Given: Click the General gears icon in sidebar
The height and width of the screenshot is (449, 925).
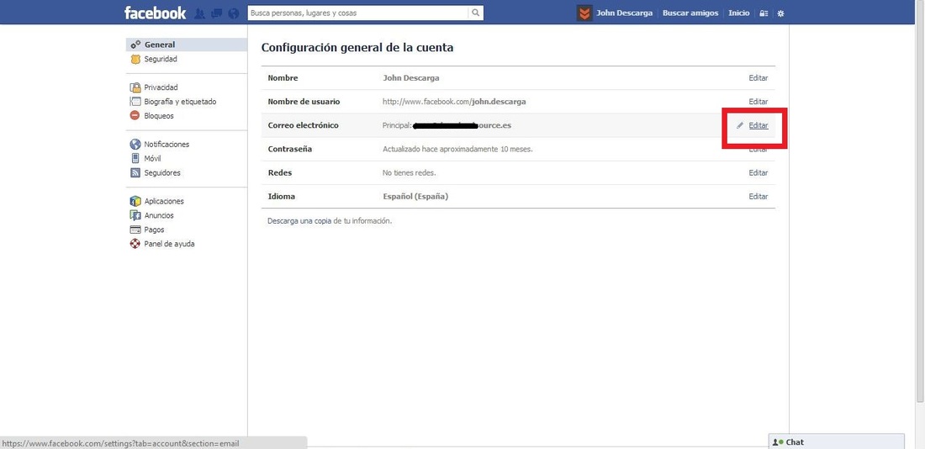Looking at the screenshot, I should 135,45.
